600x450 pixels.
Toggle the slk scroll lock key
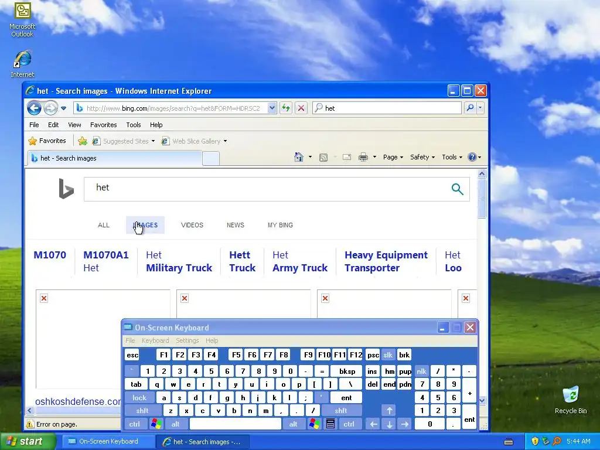pyautogui.click(x=388, y=355)
